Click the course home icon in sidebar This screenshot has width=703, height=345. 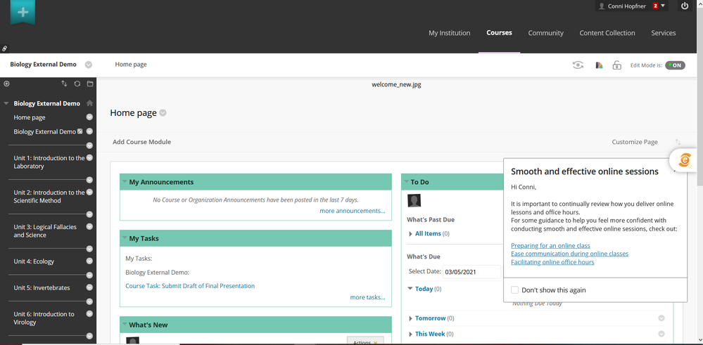89,103
